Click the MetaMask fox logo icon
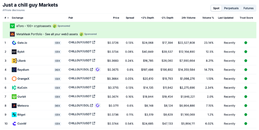Viewport: 259px width, 130px height. point(12,34)
